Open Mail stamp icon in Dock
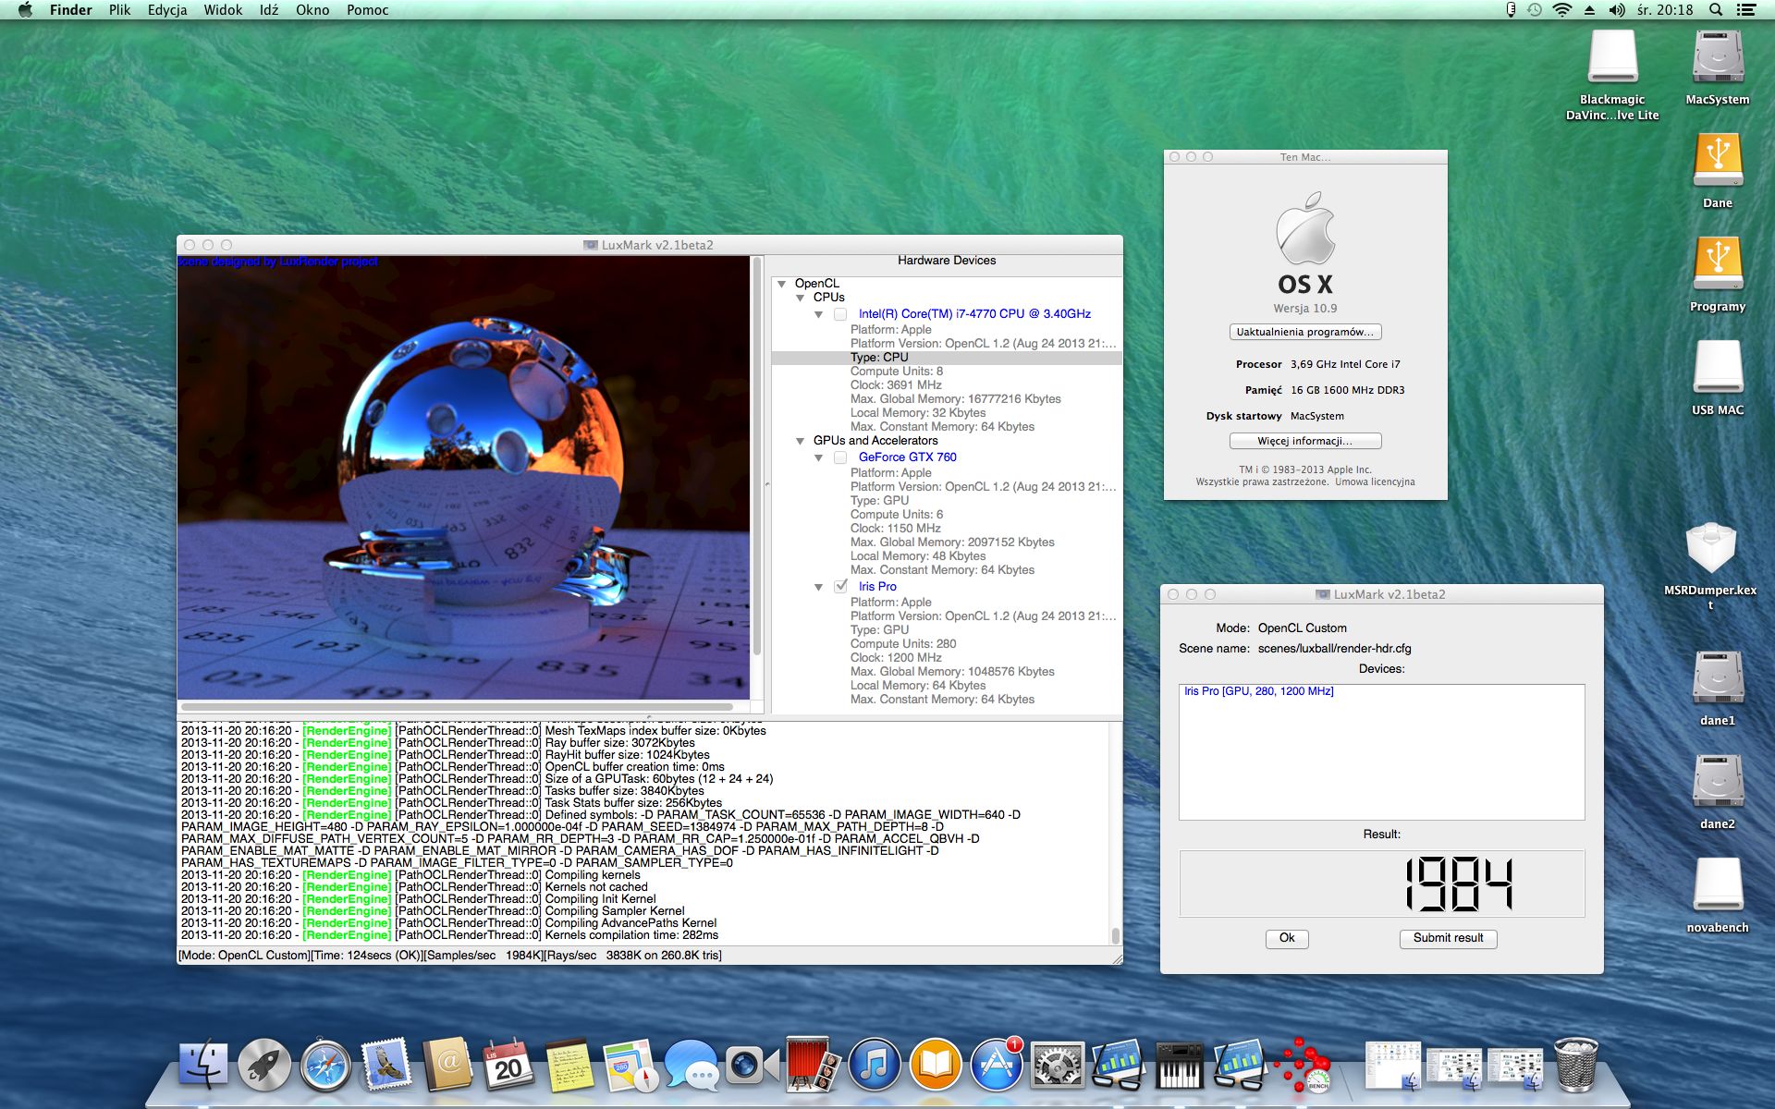The height and width of the screenshot is (1109, 1775). pyautogui.click(x=386, y=1065)
